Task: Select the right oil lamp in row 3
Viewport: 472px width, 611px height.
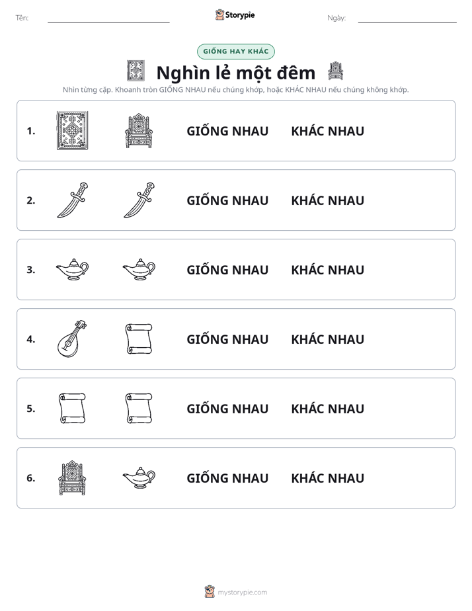Action: [x=139, y=269]
